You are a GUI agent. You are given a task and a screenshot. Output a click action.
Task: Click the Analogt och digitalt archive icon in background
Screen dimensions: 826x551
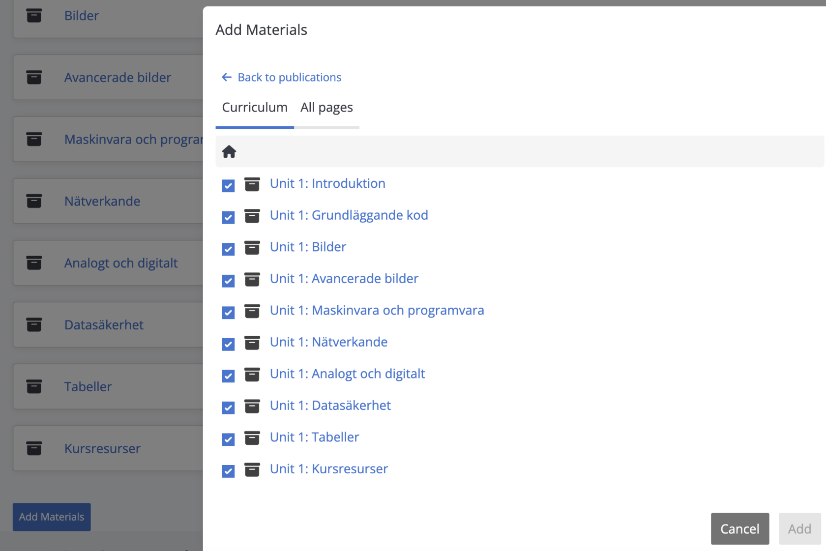(x=34, y=263)
